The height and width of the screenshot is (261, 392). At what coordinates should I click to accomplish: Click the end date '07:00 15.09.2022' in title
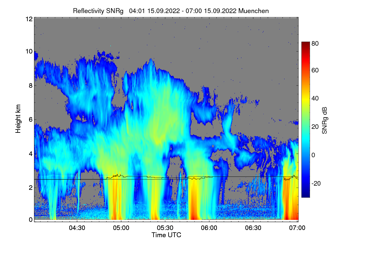coord(211,11)
